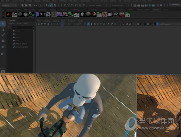Image resolution: width=181 pixels, height=137 pixels.
Task: Click the orange flame shelf icon
Action: [x=9, y=14]
